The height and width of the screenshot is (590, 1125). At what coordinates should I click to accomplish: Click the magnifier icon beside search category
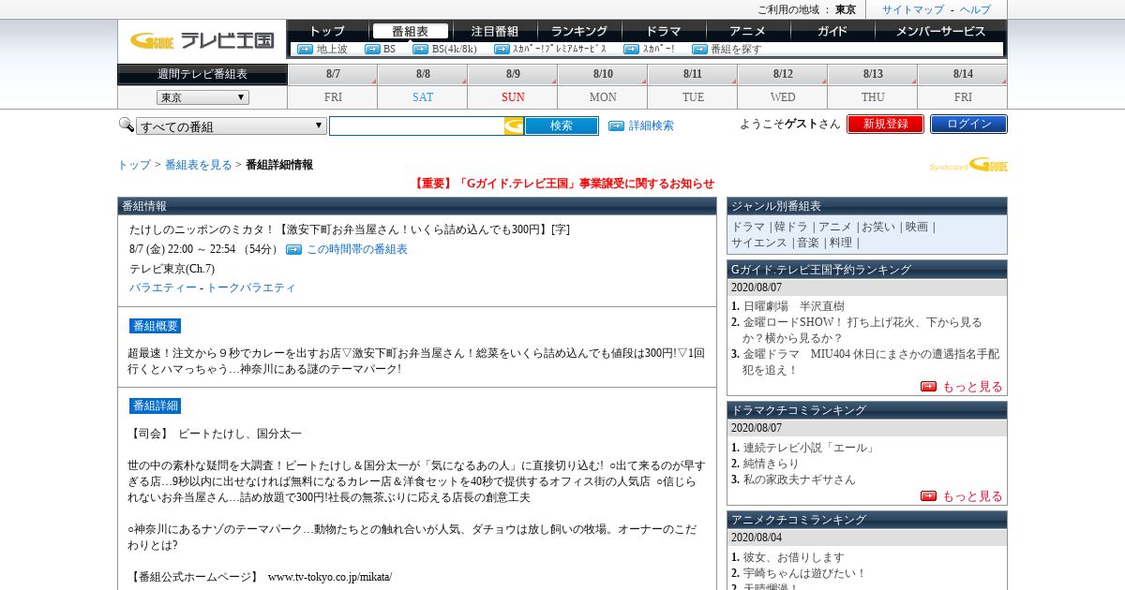[126, 125]
